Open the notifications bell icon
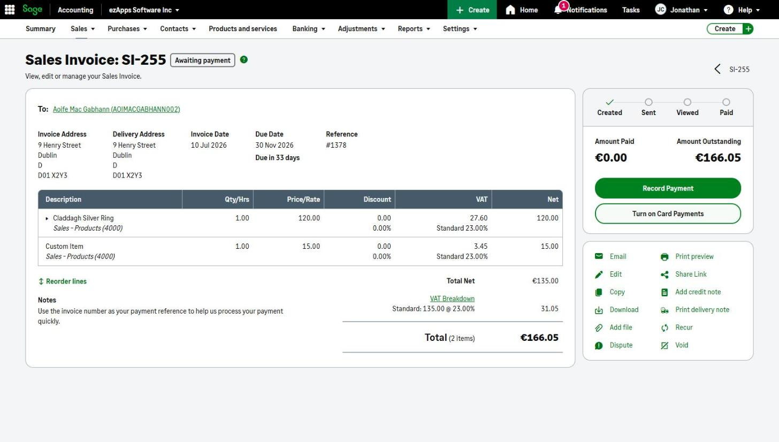The image size is (779, 442). pyautogui.click(x=558, y=10)
